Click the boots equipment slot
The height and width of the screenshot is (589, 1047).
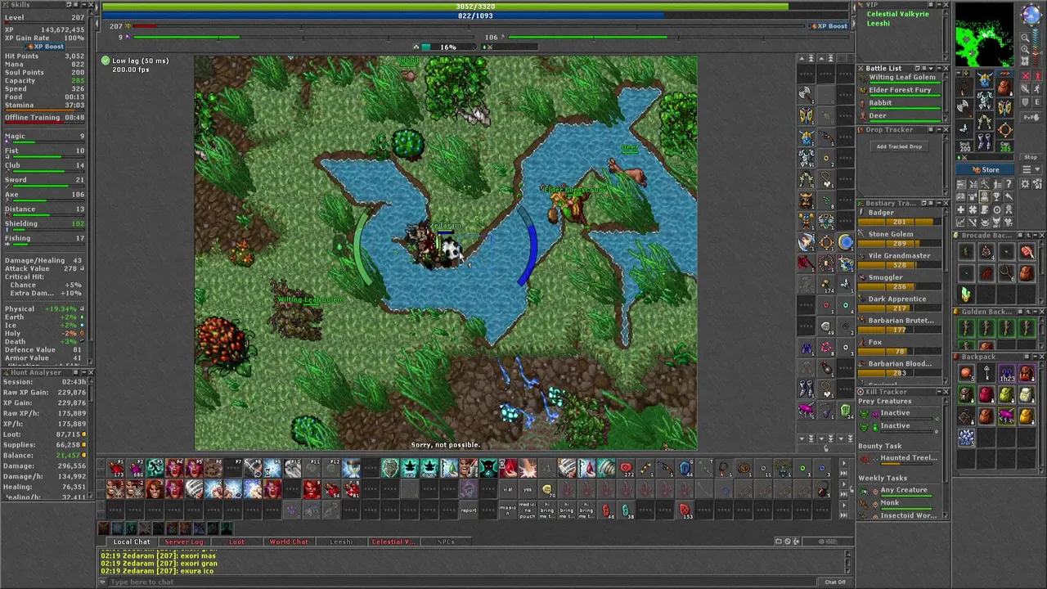[985, 142]
